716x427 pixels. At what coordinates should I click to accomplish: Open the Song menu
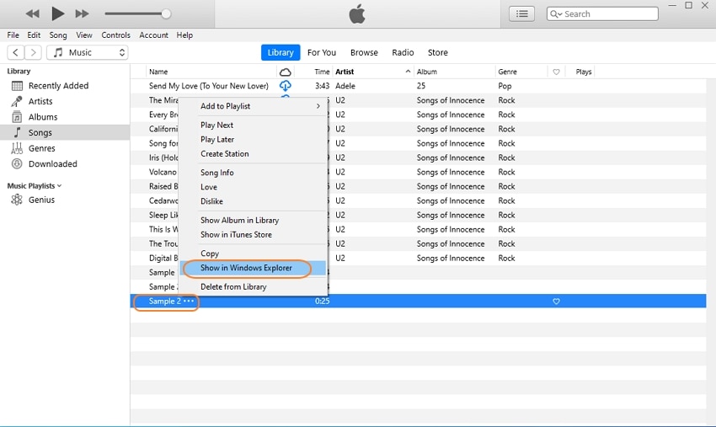pos(58,35)
